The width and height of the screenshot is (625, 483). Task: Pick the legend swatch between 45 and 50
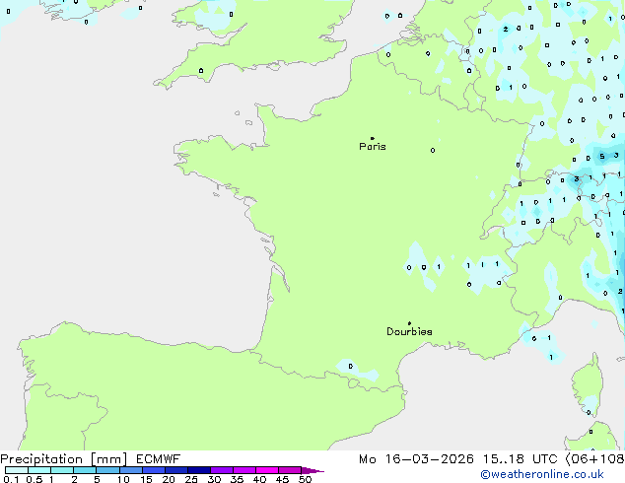290,470
